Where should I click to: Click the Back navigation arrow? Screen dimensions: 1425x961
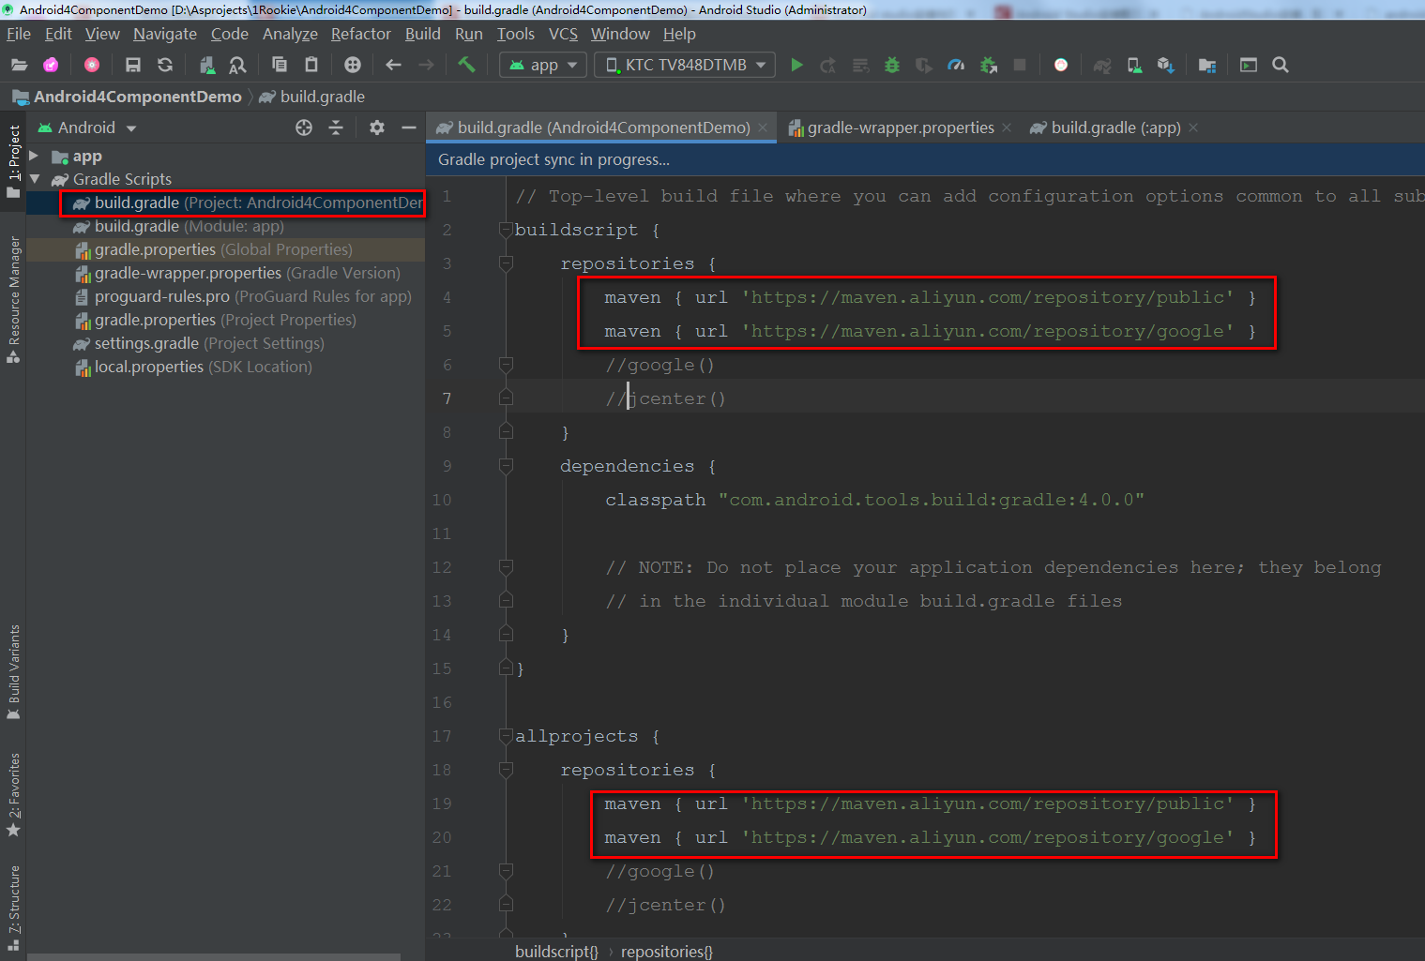click(394, 65)
